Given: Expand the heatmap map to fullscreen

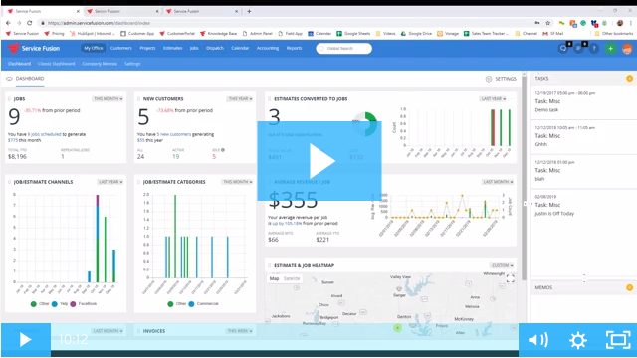Looking at the screenshot, I should (511, 278).
